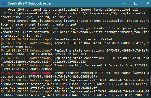This screenshot has height=98, width=151.
Task: Click 'KernelRestarter: restart failed' message
Action: pyautogui.click(x=83, y=39)
